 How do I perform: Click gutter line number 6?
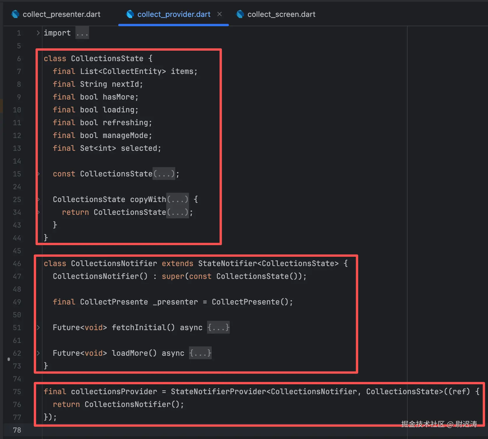19,59
